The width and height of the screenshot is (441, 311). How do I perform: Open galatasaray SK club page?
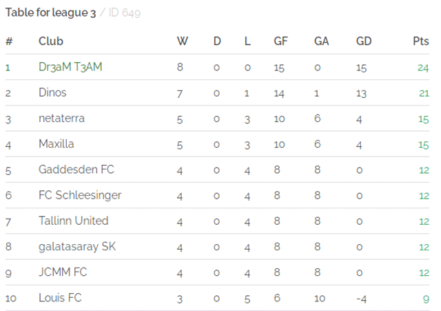click(x=77, y=247)
